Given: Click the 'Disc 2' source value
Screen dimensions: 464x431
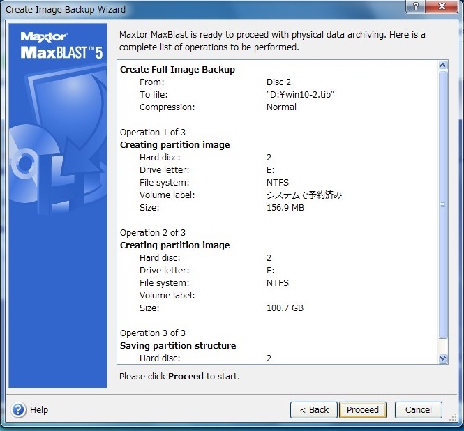Looking at the screenshot, I should coord(278,82).
